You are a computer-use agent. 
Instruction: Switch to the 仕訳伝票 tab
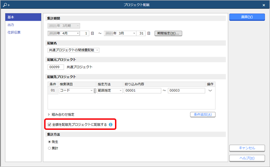coord(14,32)
